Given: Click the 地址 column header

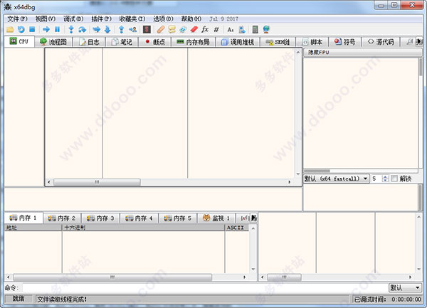Looking at the screenshot, I should click(33, 228).
